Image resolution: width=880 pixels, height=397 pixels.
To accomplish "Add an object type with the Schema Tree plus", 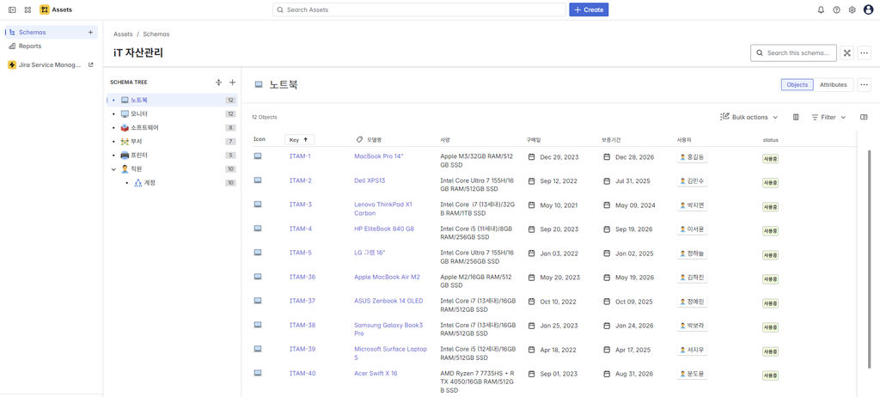I will 232,82.
